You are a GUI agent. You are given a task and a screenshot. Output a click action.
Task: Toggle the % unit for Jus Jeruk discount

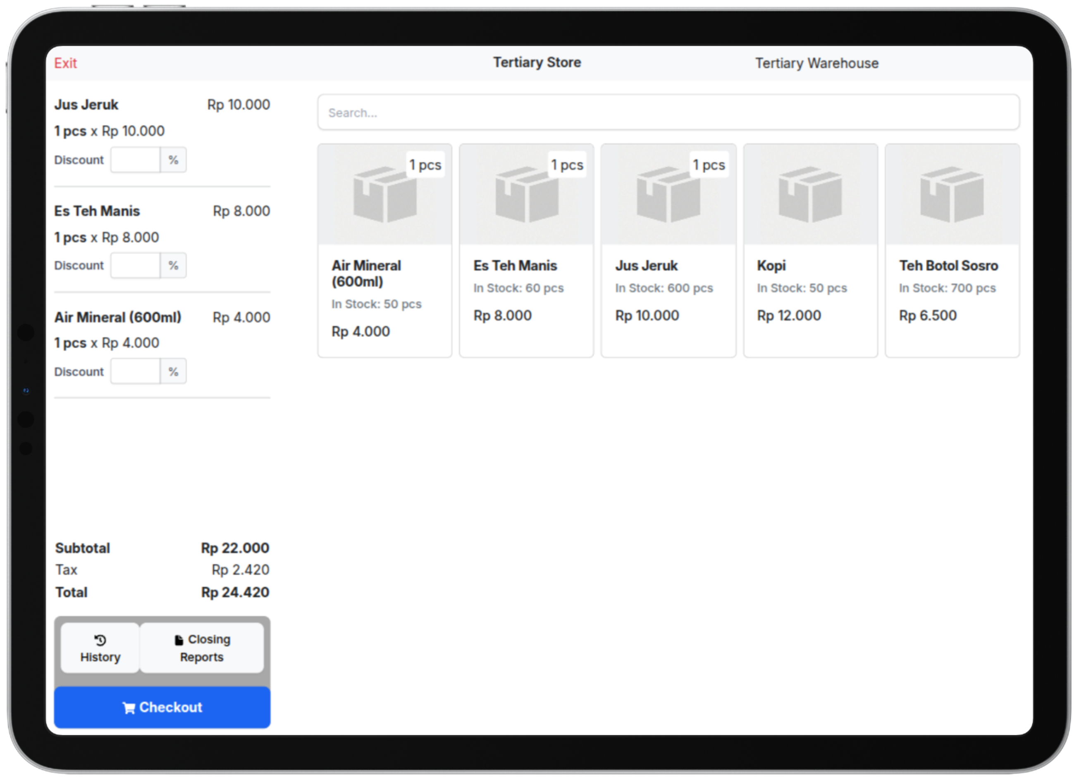tap(173, 160)
